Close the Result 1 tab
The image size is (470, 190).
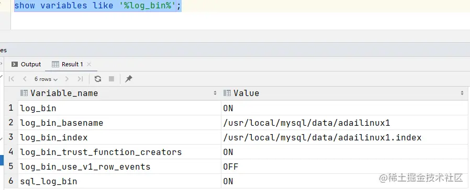(89, 64)
